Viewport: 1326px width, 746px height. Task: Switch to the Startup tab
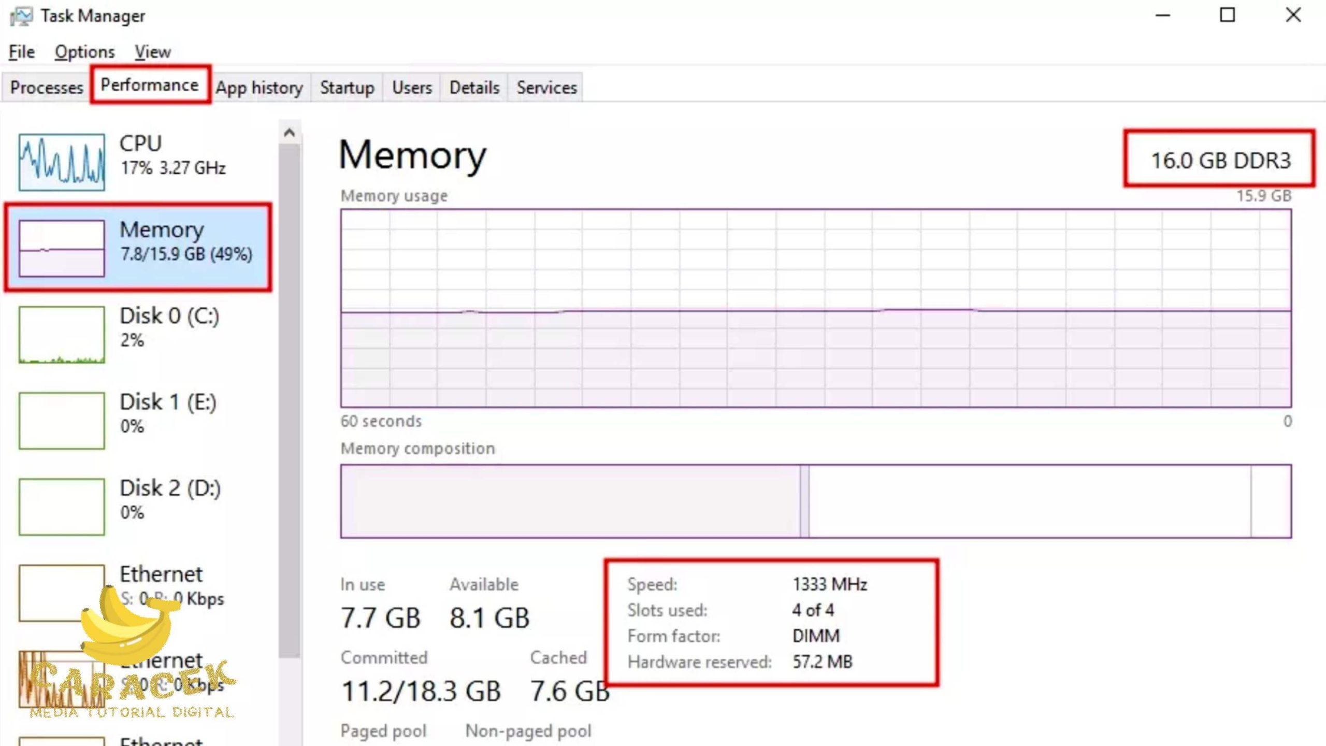(347, 87)
